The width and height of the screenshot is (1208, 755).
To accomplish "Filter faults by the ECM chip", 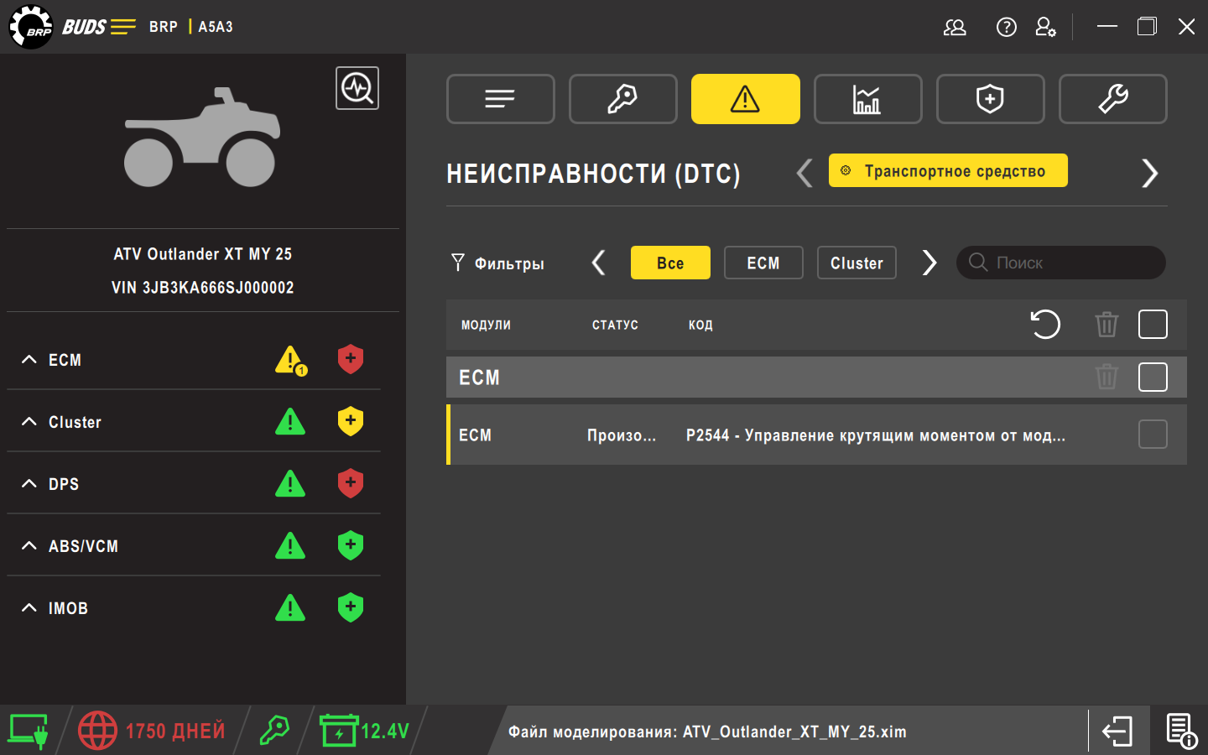I will click(x=763, y=263).
